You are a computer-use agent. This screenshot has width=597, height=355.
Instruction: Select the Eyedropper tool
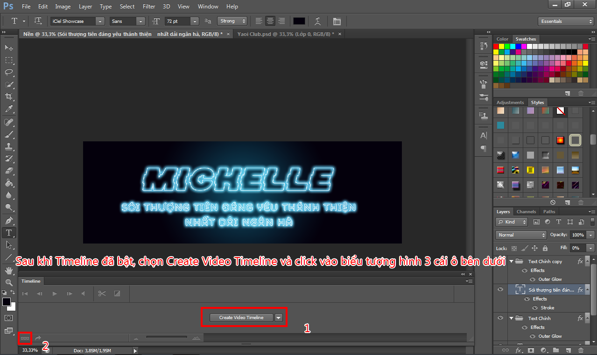point(9,109)
